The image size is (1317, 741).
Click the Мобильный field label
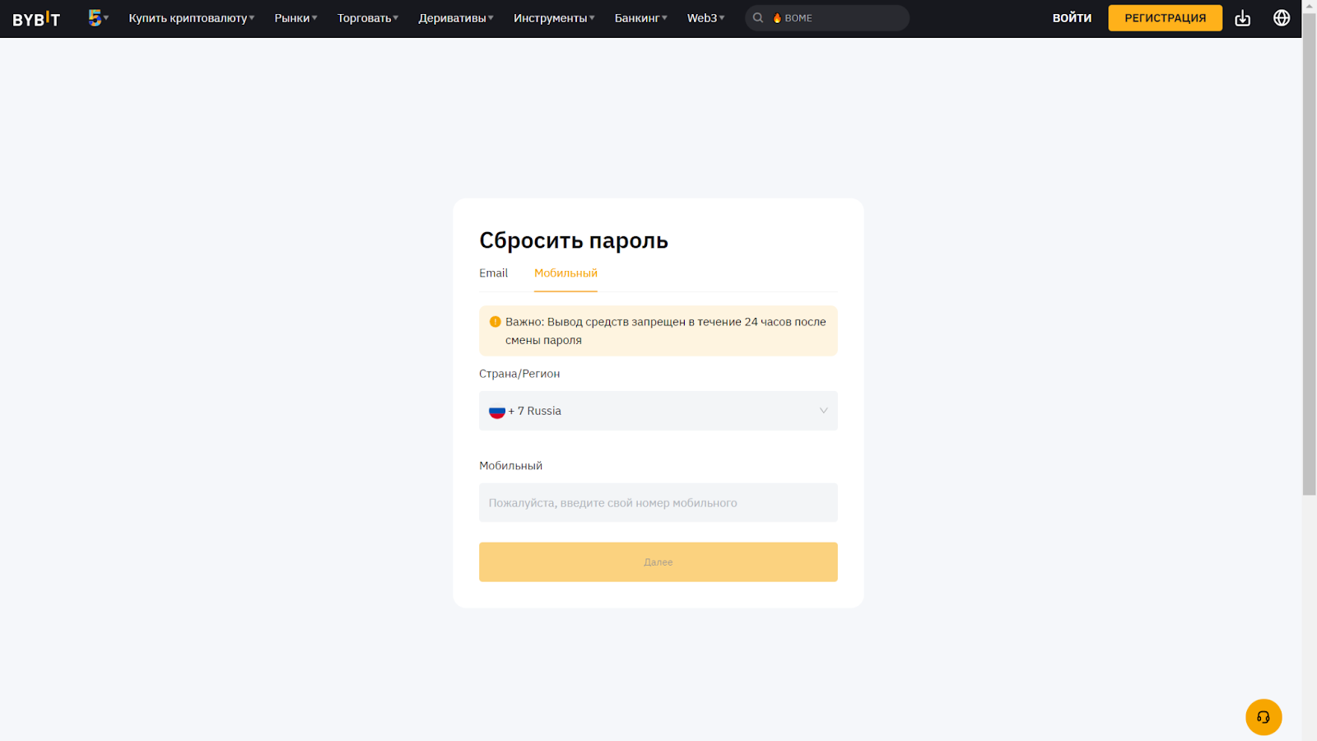[x=510, y=466]
